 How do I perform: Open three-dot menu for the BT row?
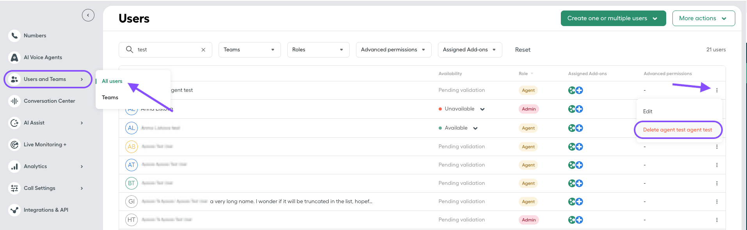point(717,183)
